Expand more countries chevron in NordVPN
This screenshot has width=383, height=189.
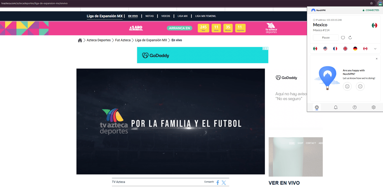375,49
